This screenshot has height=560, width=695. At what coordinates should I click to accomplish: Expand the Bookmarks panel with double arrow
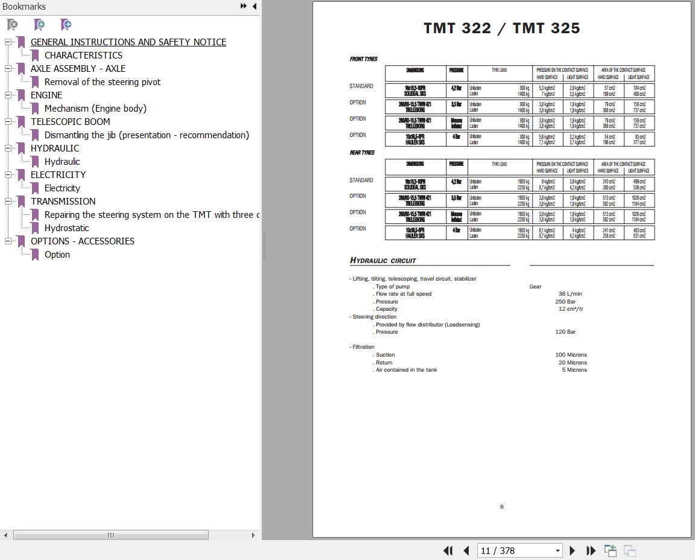243,6
